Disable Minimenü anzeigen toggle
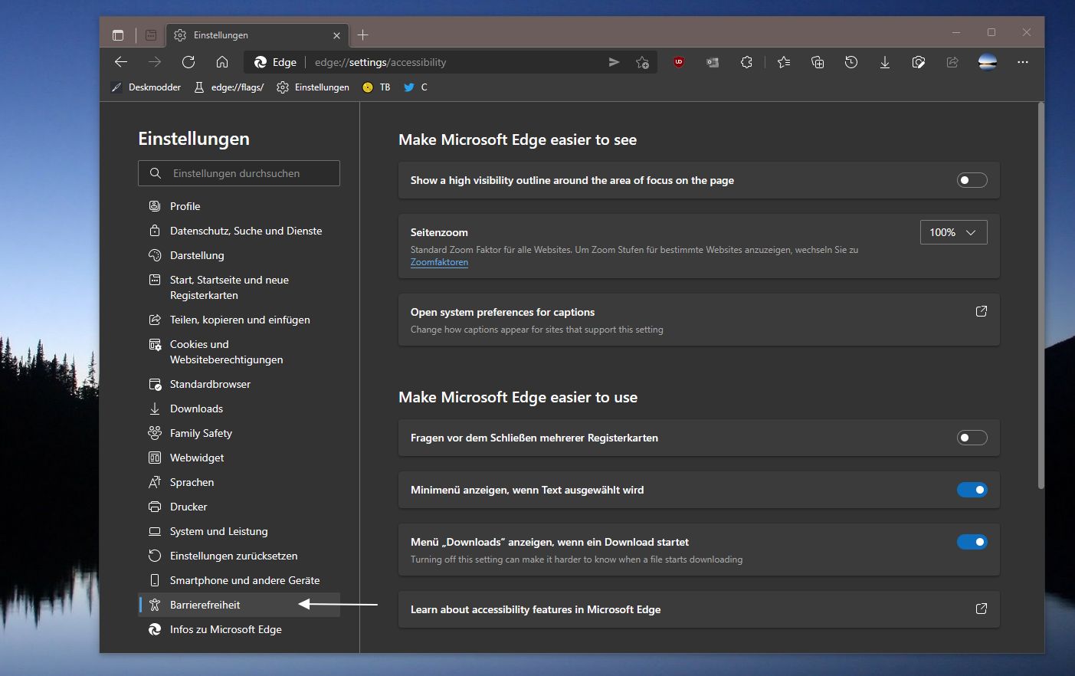 click(x=972, y=490)
